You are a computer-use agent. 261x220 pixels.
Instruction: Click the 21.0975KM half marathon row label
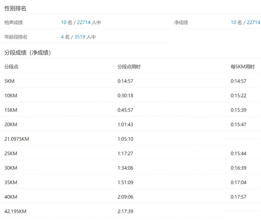[x=17, y=139]
